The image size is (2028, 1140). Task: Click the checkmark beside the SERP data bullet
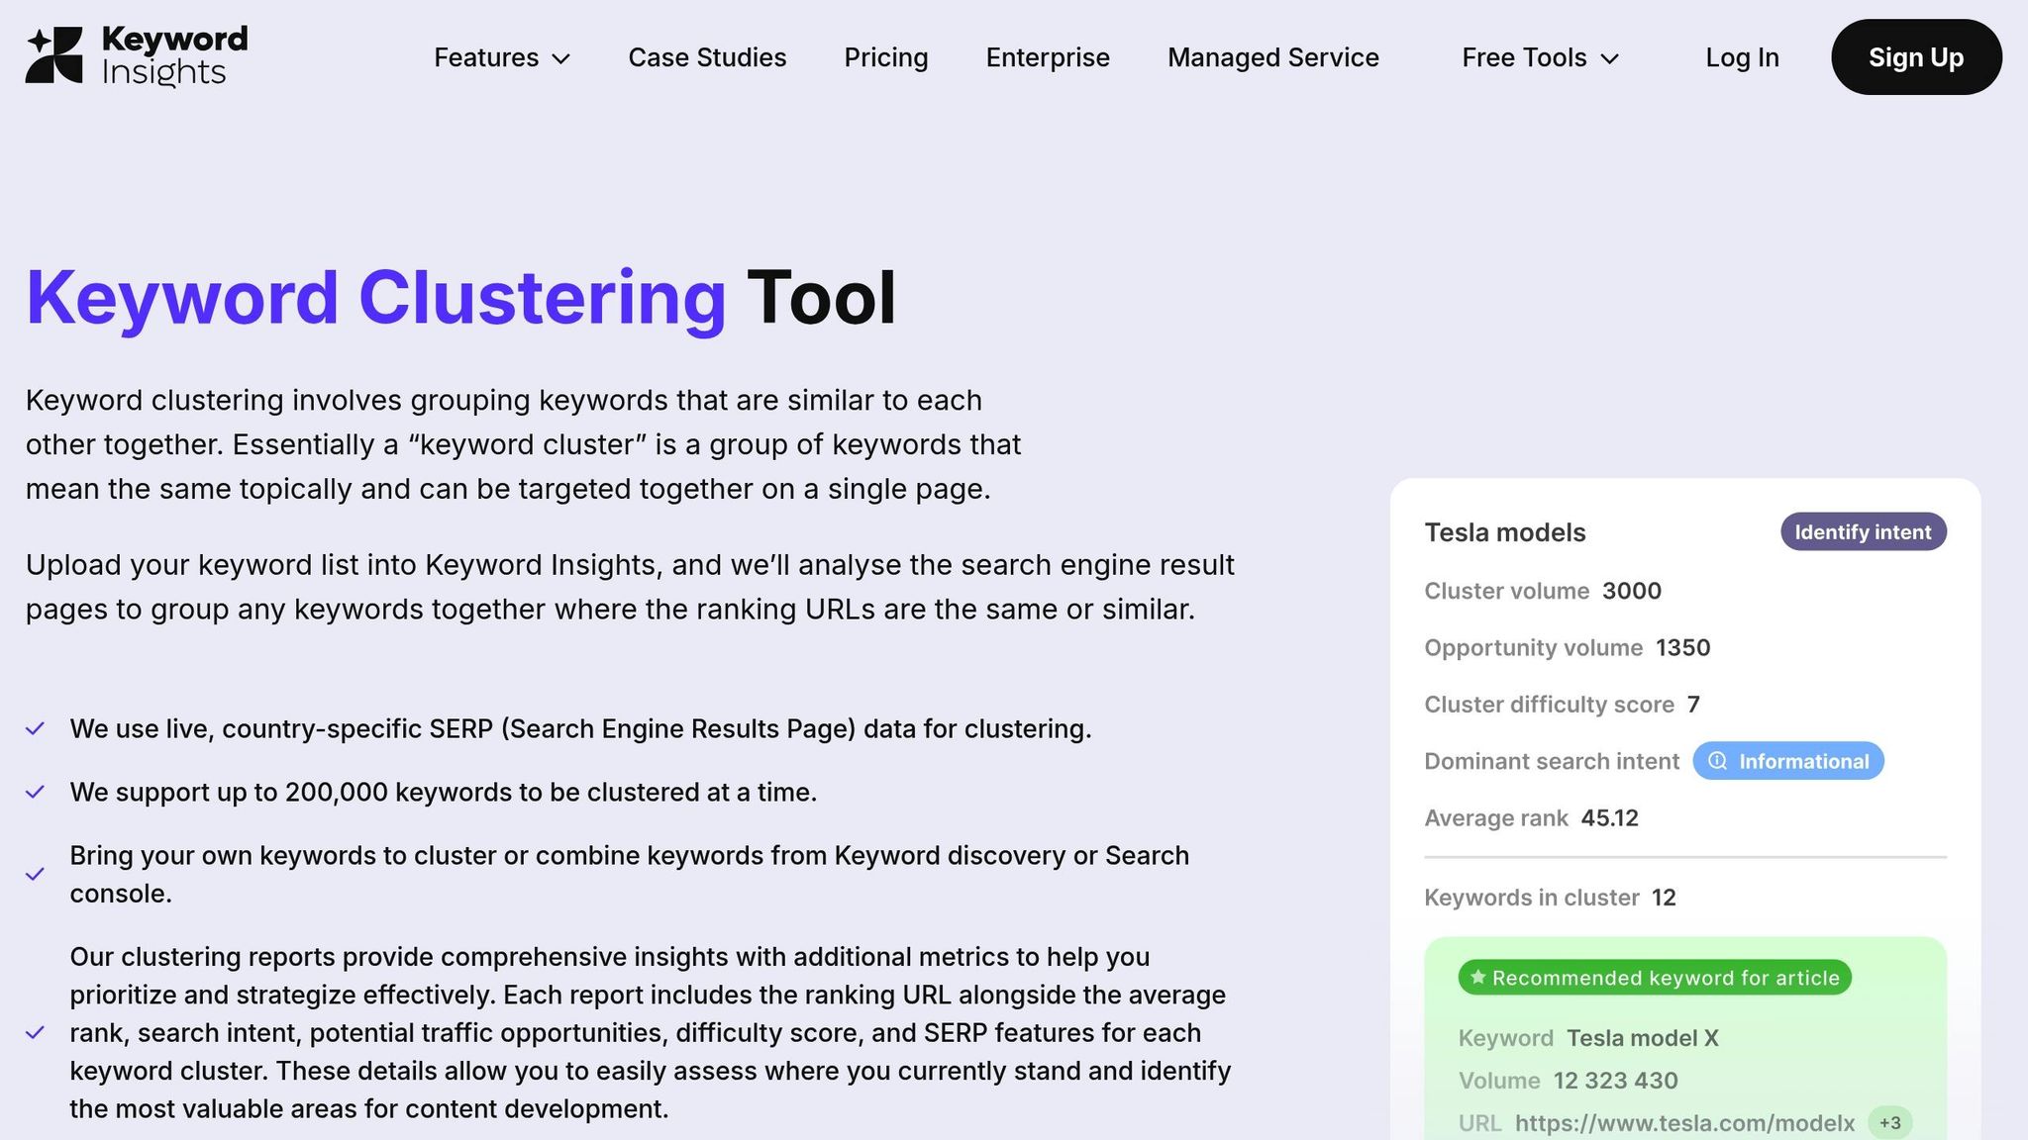coord(37,729)
